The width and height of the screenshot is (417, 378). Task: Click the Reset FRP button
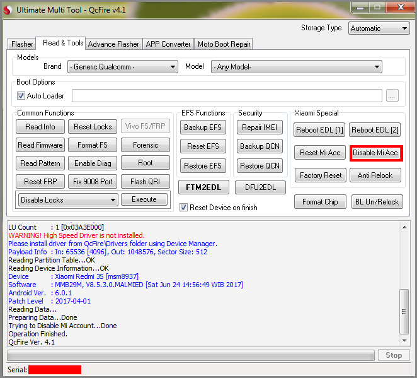click(40, 181)
